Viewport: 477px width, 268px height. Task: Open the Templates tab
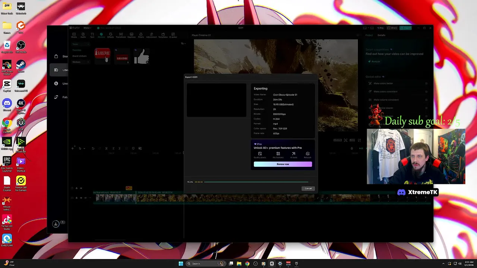tap(163, 35)
